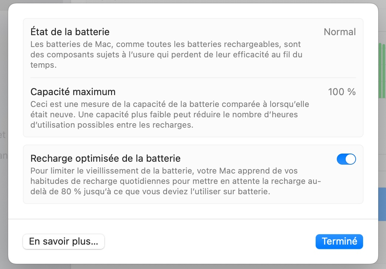Image resolution: width=386 pixels, height=269 pixels.
Task: Click the blue usage bar behind the dialog
Action: pos(382,204)
